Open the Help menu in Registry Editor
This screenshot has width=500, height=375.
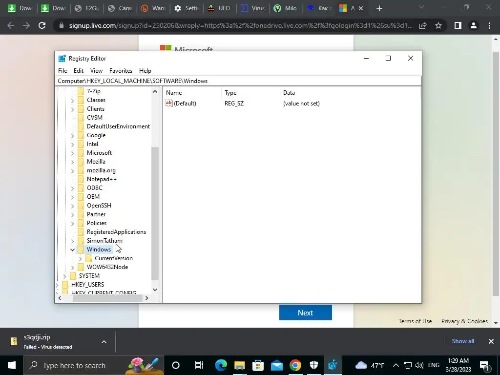145,71
